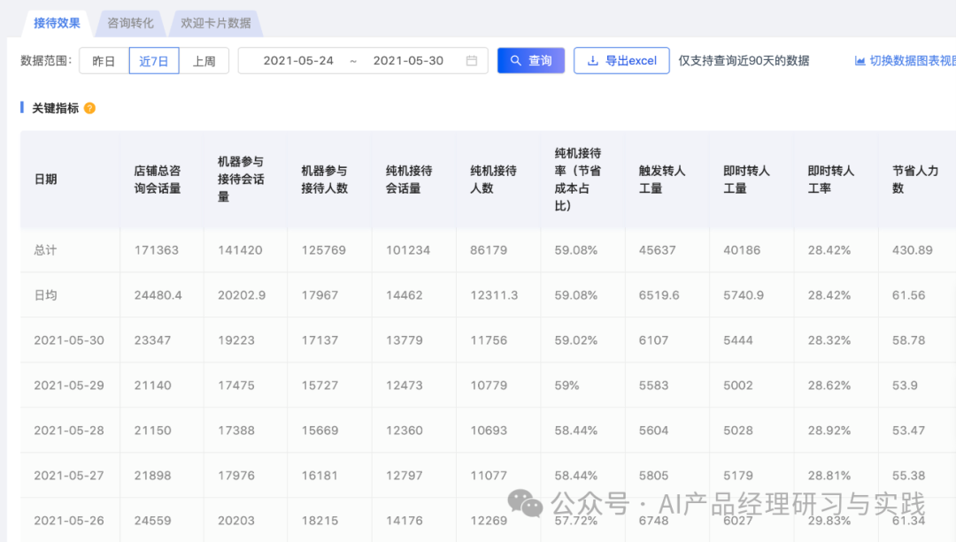Click total value 45637
Image resolution: width=956 pixels, height=542 pixels.
click(x=657, y=250)
